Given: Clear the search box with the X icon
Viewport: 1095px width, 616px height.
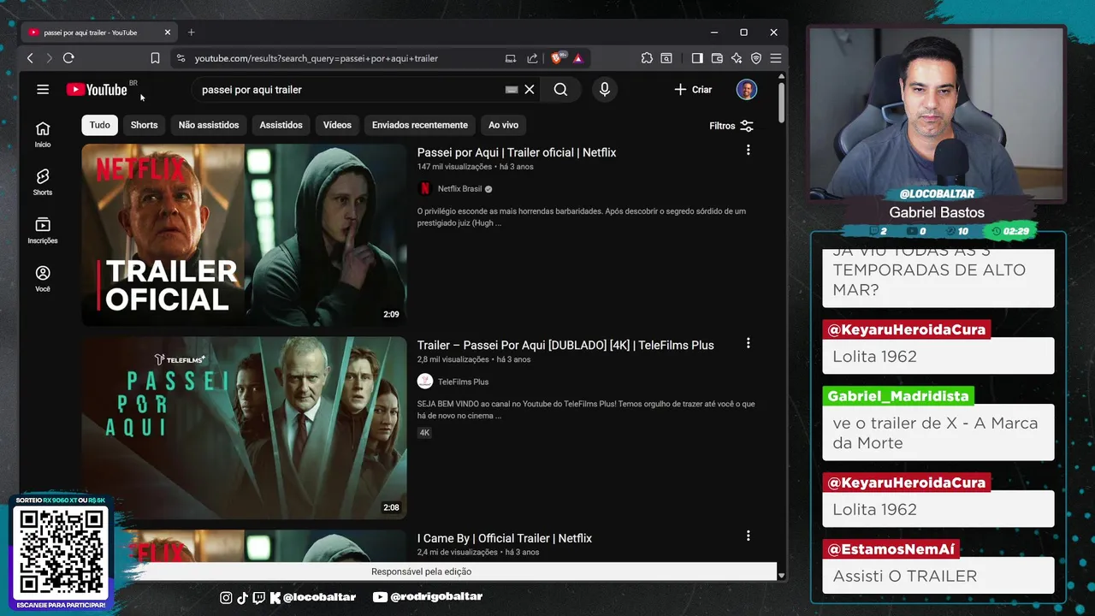Looking at the screenshot, I should coord(530,89).
